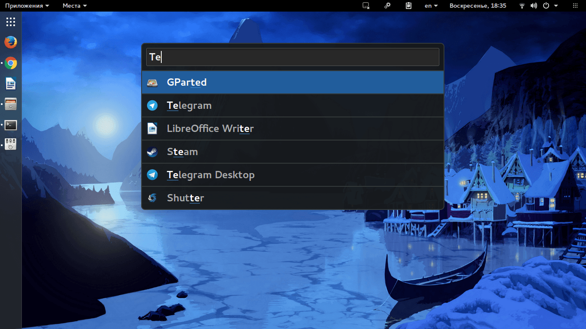Open the Приложения menu
The width and height of the screenshot is (586, 329).
27,6
